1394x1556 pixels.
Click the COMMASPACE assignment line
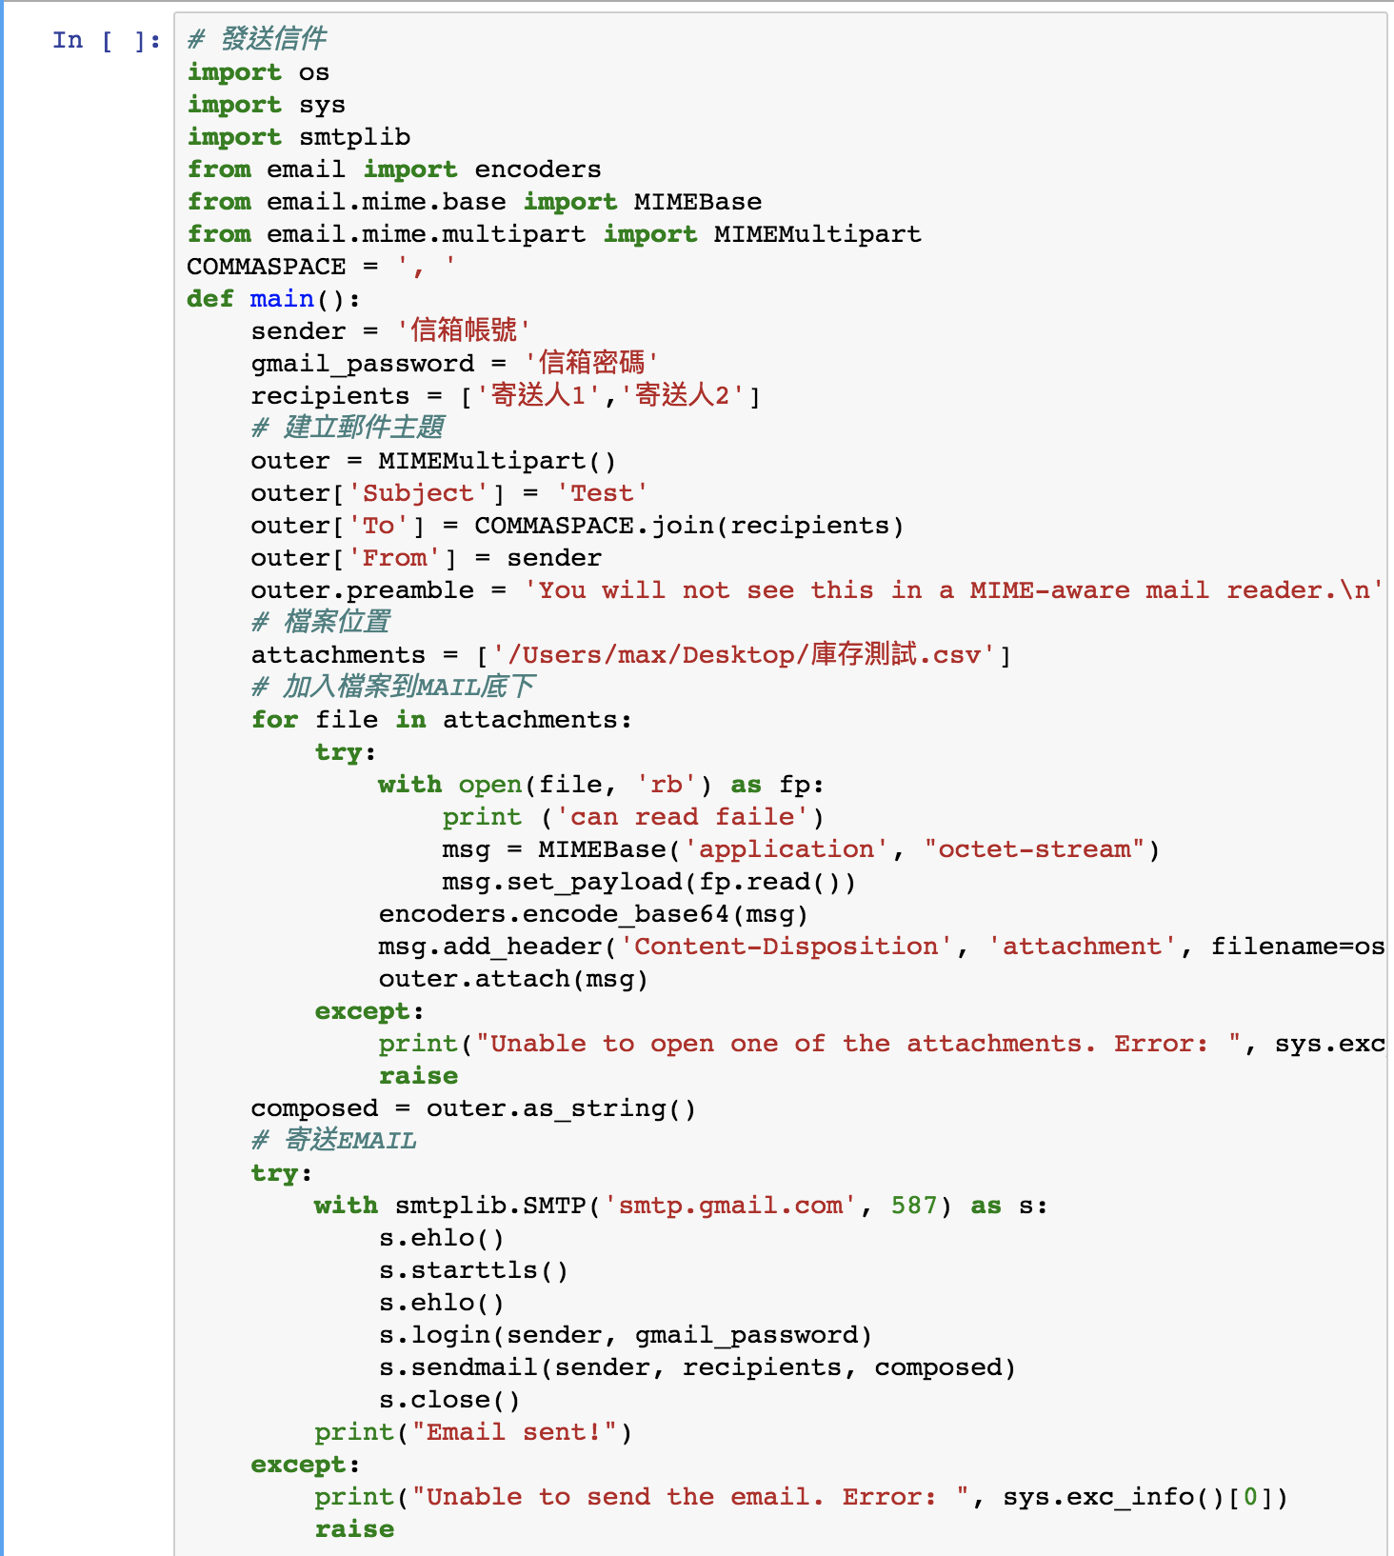[322, 267]
